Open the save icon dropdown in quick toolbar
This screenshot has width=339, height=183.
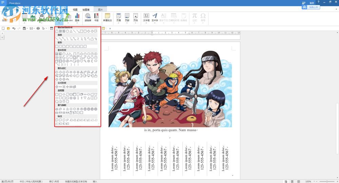(x=27, y=28)
